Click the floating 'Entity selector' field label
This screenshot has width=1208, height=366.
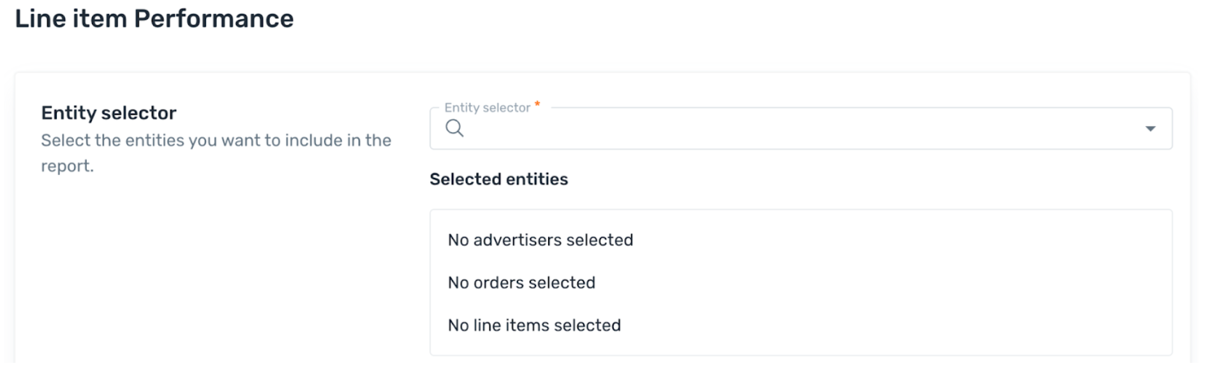(x=487, y=107)
